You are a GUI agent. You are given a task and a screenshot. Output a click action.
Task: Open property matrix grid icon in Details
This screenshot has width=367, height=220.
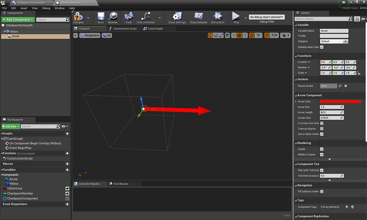[x=357, y=19]
